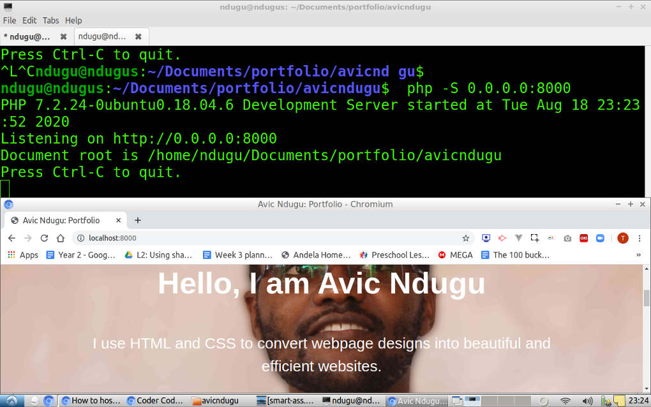Viewport: 651px width, 407px height.
Task: Open the Chromium three-dot menu
Action: [x=640, y=237]
